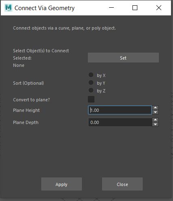Select the 'by Y' sort radio button
173x201 pixels.
(91, 83)
